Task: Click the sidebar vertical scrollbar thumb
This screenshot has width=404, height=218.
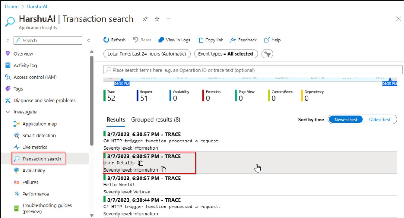Action: pyautogui.click(x=91, y=100)
